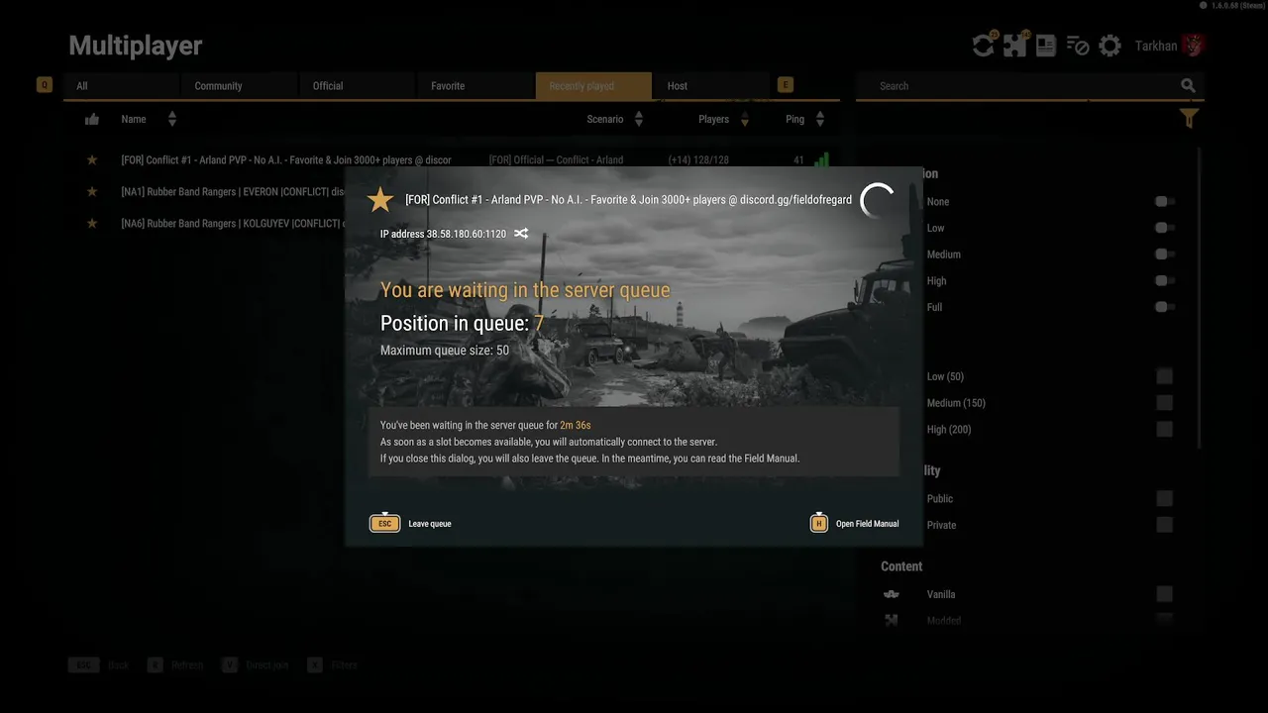The height and width of the screenshot is (713, 1268).
Task: Check the High (200) checkbox
Action: [1165, 429]
